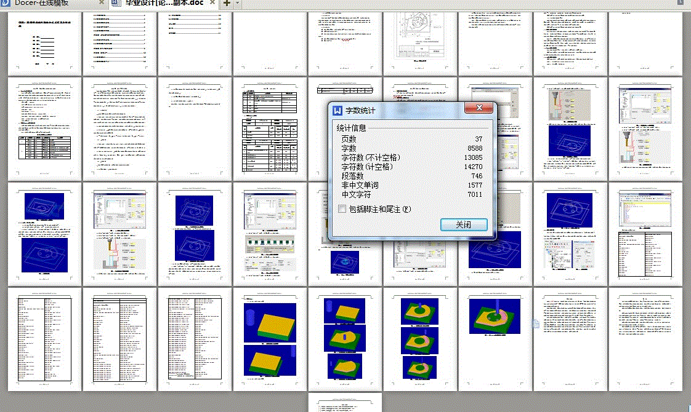Click the Word file icon on the 毕业设计 tab

point(116,2)
